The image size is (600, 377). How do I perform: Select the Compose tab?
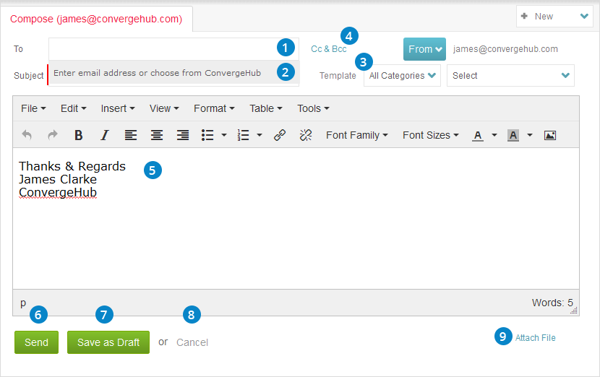point(96,19)
